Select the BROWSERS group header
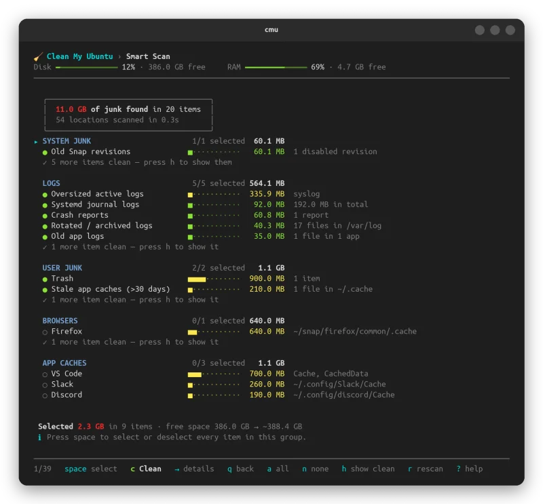The height and width of the screenshot is (504, 543). click(60, 321)
